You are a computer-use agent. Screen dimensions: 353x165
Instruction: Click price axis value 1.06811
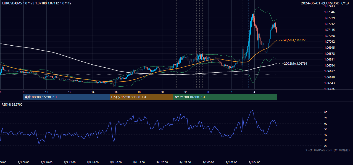[330, 59]
